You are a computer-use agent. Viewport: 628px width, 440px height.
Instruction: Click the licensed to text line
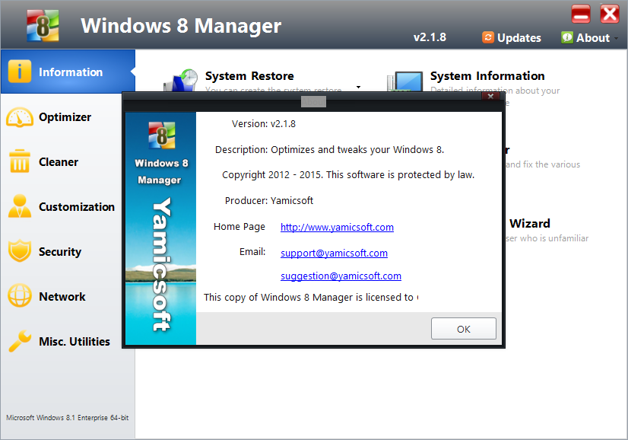(x=311, y=297)
